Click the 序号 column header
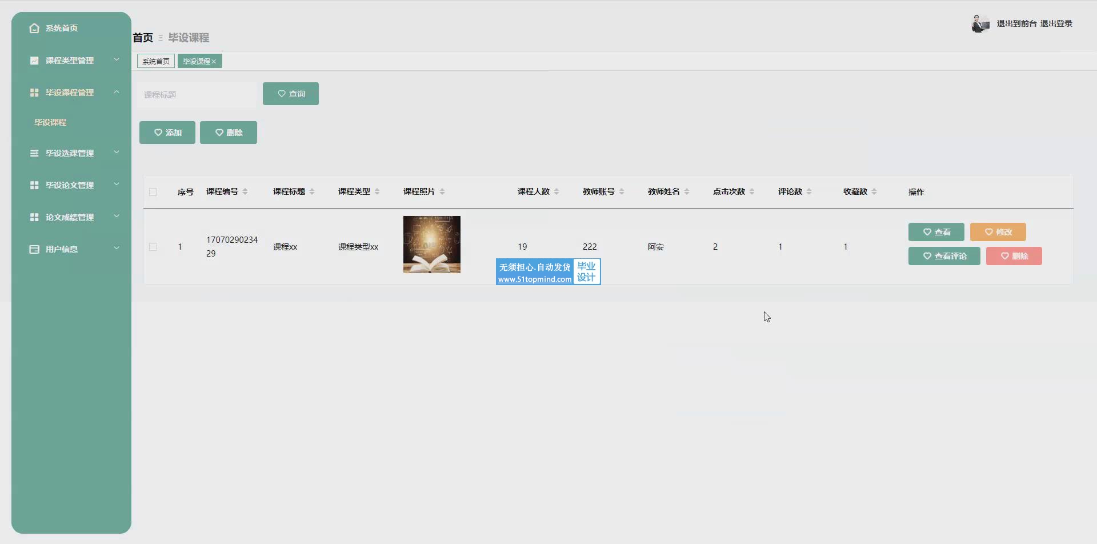Viewport: 1097px width, 544px height. (185, 192)
